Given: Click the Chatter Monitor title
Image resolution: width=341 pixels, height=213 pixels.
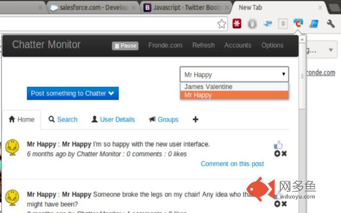Looking at the screenshot, I should point(46,45).
